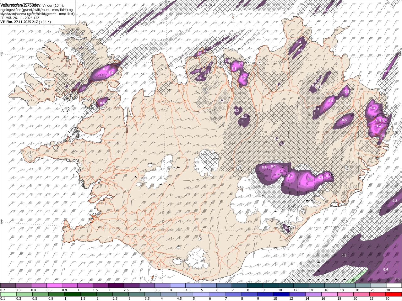This screenshot has width=402, height=301.
Task: Pick the light gray upper-row swatch between 25 and 30
Action: [378, 285]
